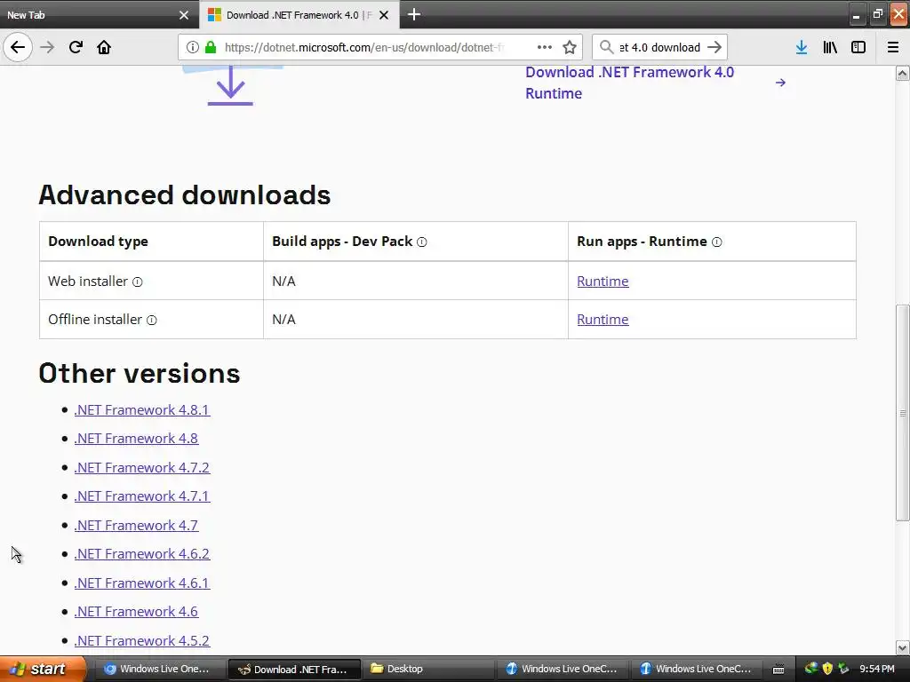Click the search magnifier icon

point(606,47)
